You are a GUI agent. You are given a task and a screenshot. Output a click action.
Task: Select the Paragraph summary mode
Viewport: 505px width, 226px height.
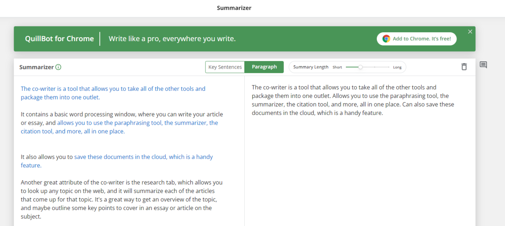pos(264,67)
